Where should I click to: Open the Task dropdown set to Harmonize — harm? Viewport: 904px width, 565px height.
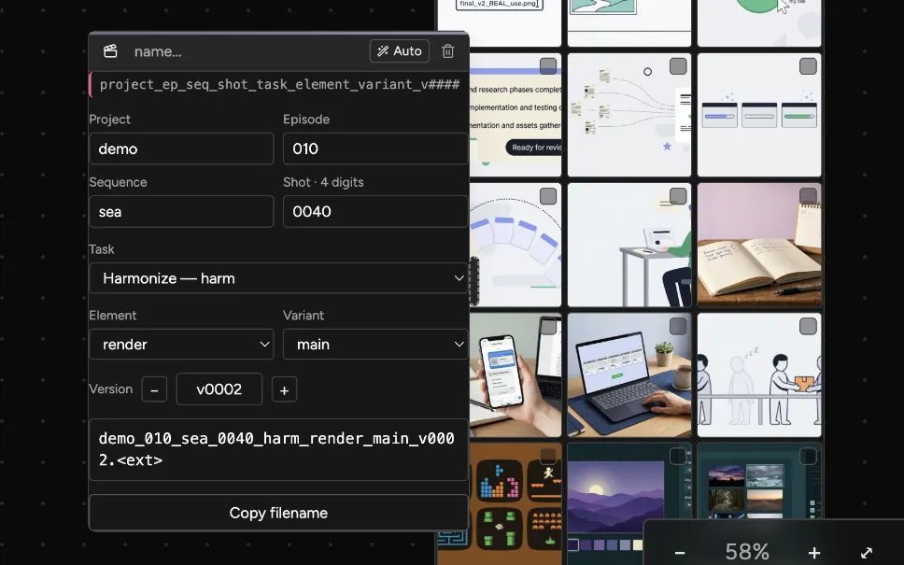click(278, 278)
